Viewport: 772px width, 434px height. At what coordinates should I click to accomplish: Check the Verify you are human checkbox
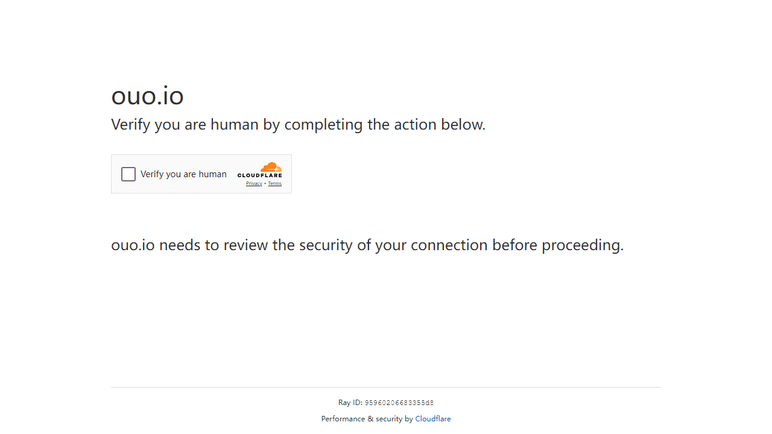[x=128, y=174]
